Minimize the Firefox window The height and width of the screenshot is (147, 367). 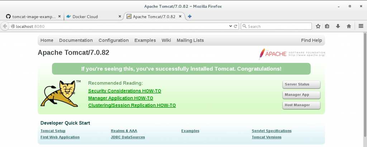339,7
